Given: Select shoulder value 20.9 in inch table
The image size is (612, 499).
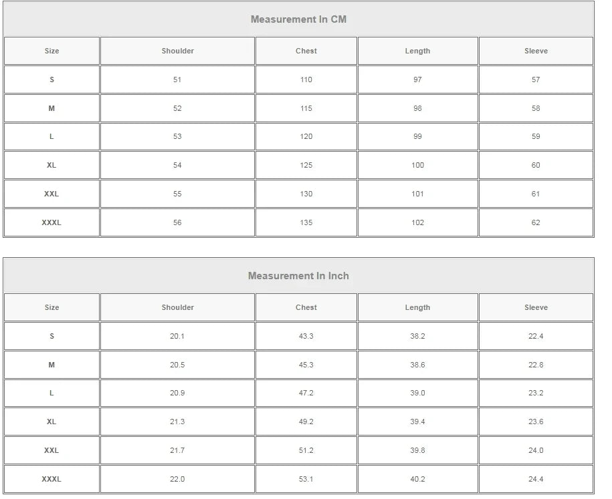Looking at the screenshot, I should [x=177, y=393].
